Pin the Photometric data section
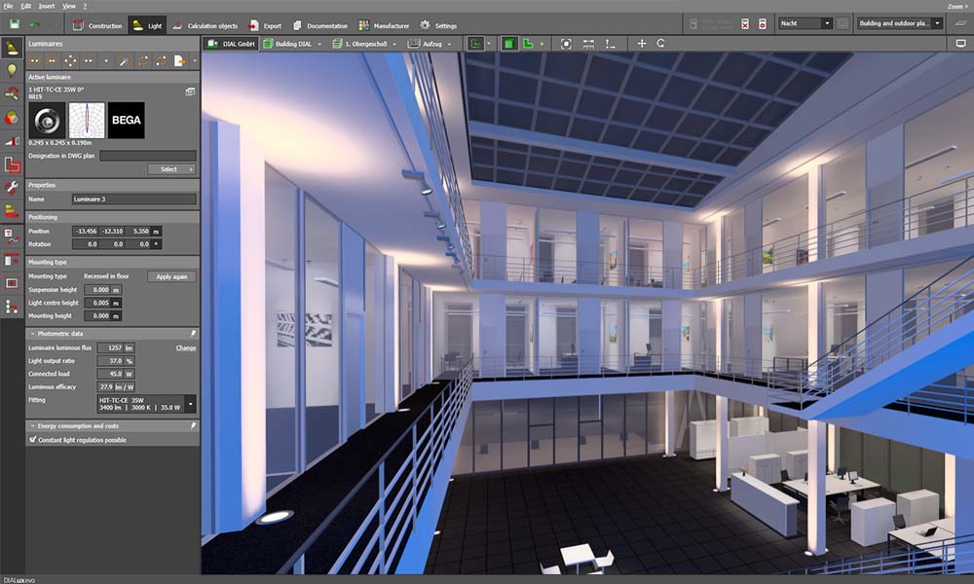 click(x=193, y=333)
